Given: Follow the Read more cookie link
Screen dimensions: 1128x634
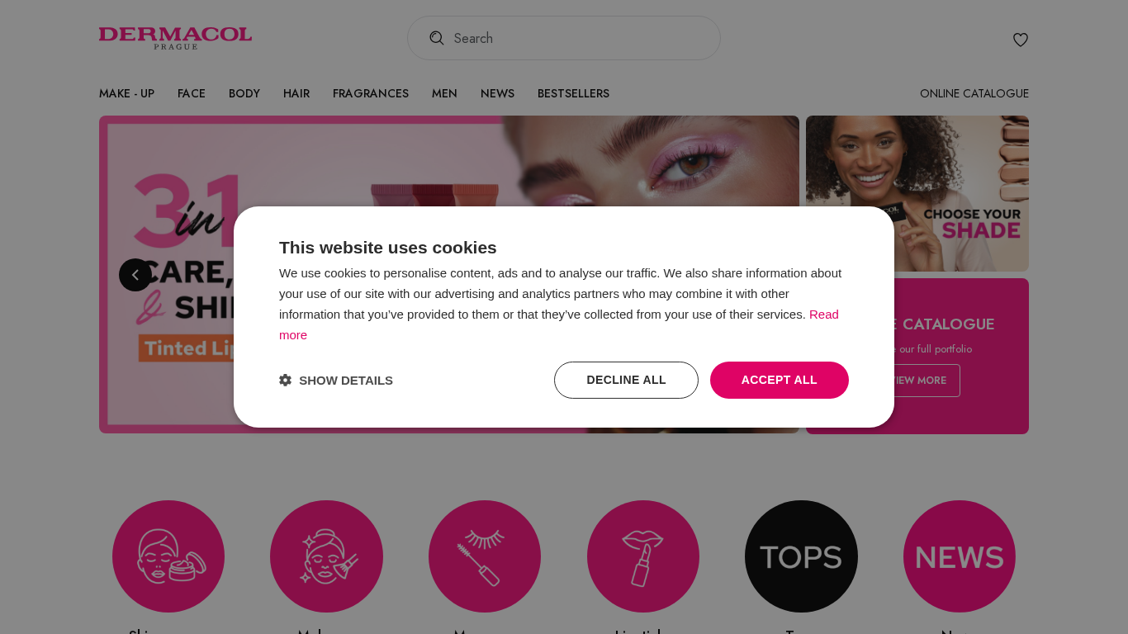Looking at the screenshot, I should [x=559, y=324].
